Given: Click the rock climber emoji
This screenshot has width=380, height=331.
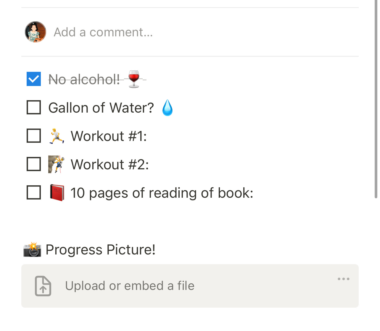Looking at the screenshot, I should 57,164.
